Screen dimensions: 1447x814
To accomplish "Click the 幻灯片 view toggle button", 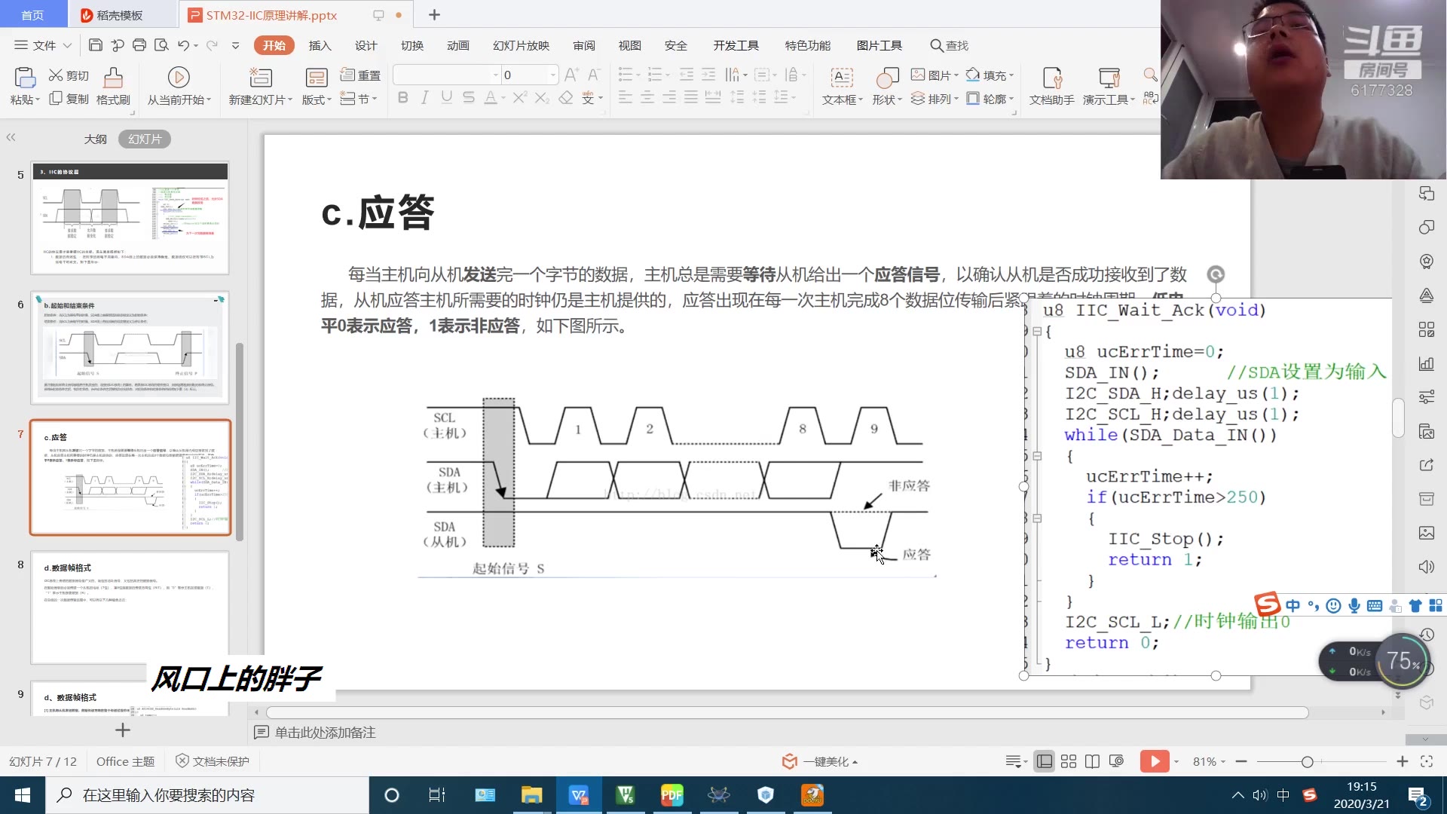I will pos(145,139).
